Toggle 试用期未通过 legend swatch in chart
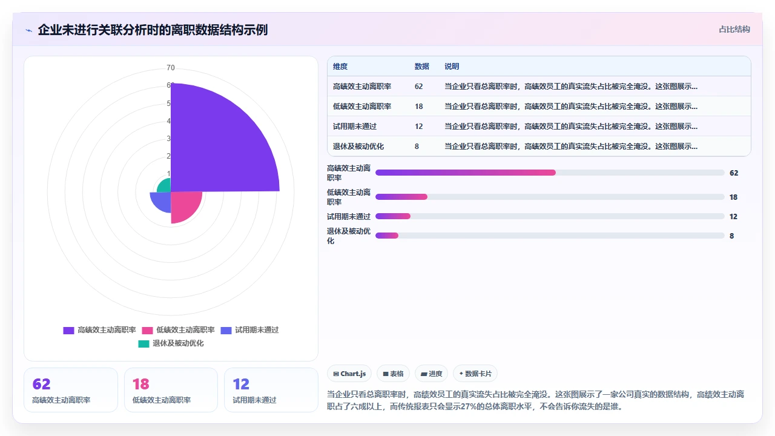Viewport: 775px width, 436px height. coord(226,330)
